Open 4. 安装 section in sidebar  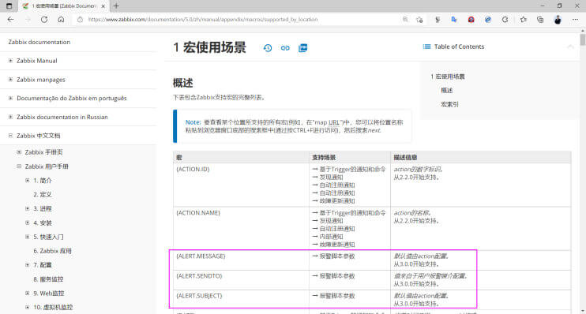(x=42, y=223)
